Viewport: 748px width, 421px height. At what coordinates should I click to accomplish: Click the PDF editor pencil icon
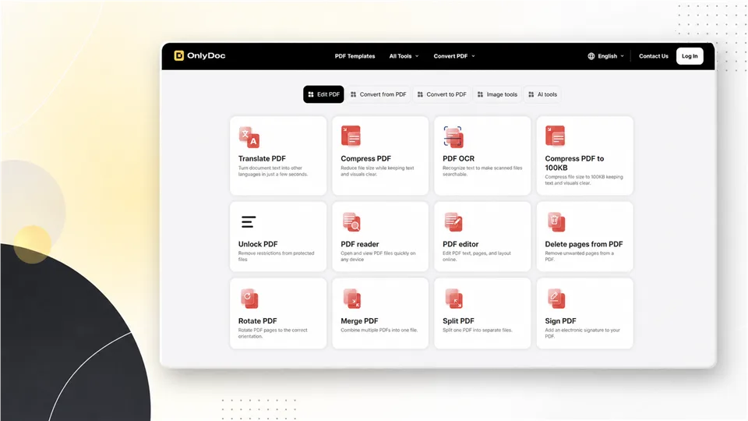pos(453,222)
